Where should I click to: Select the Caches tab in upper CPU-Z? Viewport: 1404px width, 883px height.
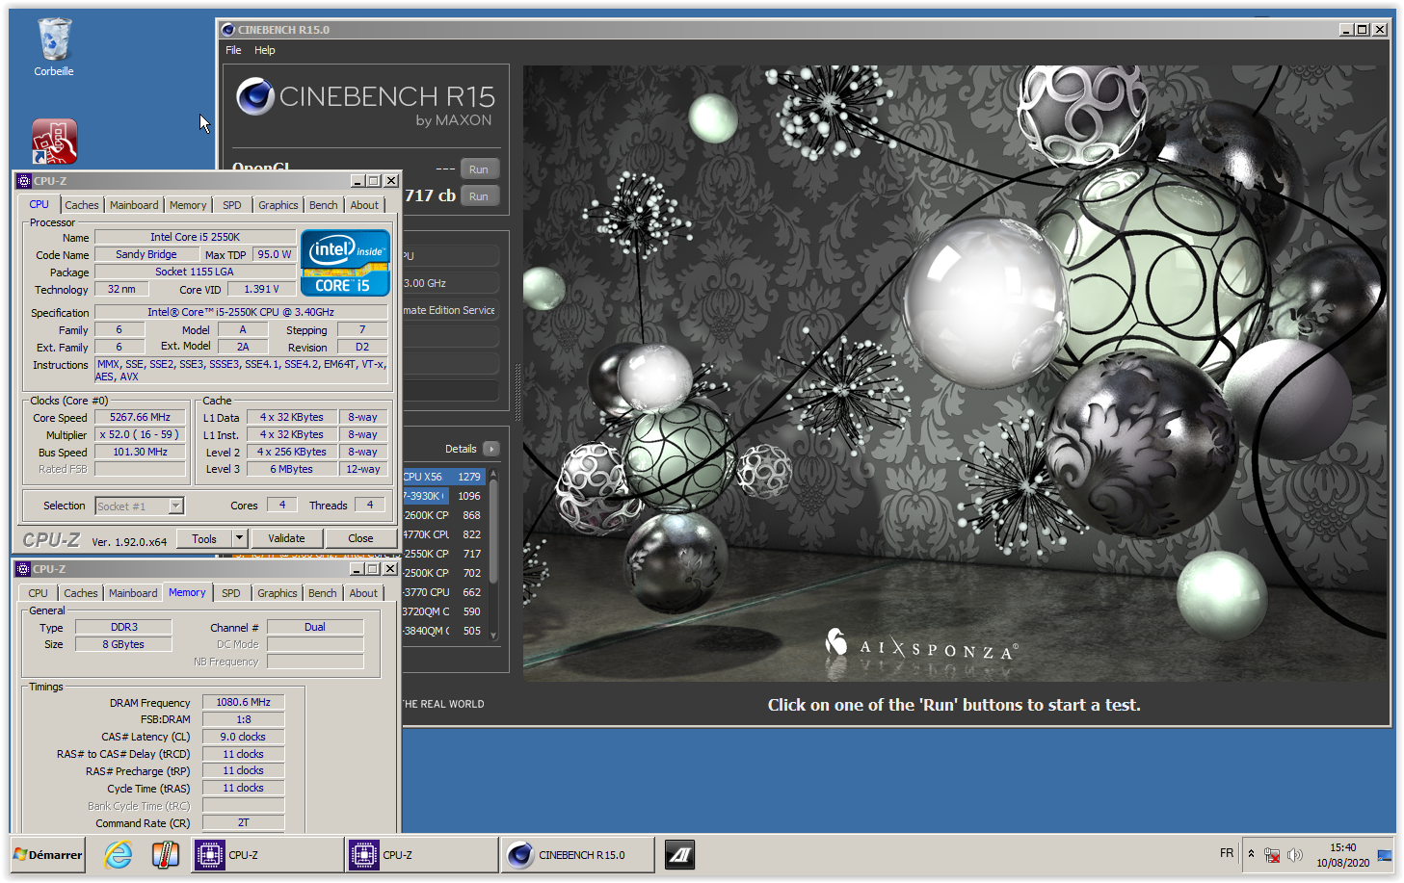(82, 205)
